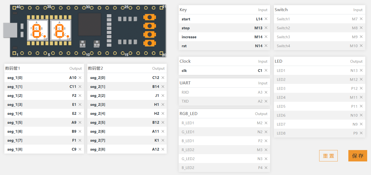371x175 pixels.
Task: Clear the clk clock pin C1
Action: 266,71
